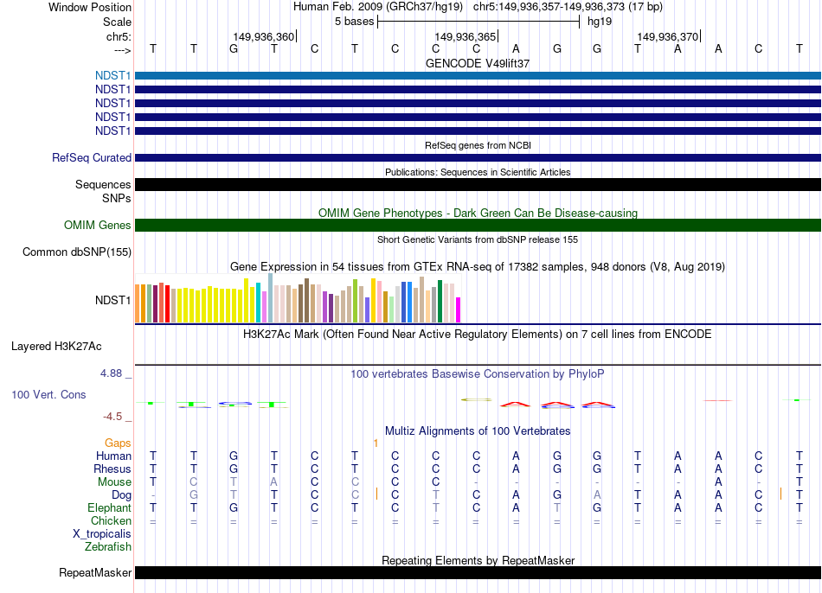Click the dark blue RefSeq Curated bar
The width and height of the screenshot is (822, 593).
[x=478, y=157]
